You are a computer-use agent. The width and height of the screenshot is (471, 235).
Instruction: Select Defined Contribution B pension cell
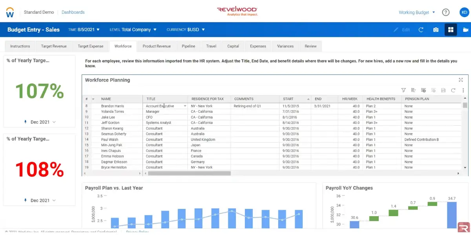432,139
